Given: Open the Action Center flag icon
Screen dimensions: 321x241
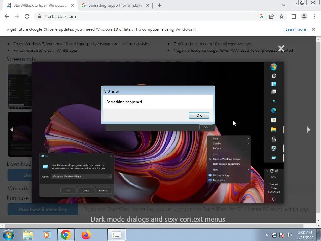Looking at the screenshot, I should (282, 235).
